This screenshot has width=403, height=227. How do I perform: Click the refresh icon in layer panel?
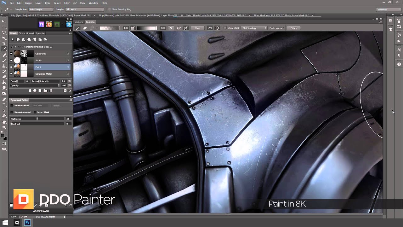point(70,90)
